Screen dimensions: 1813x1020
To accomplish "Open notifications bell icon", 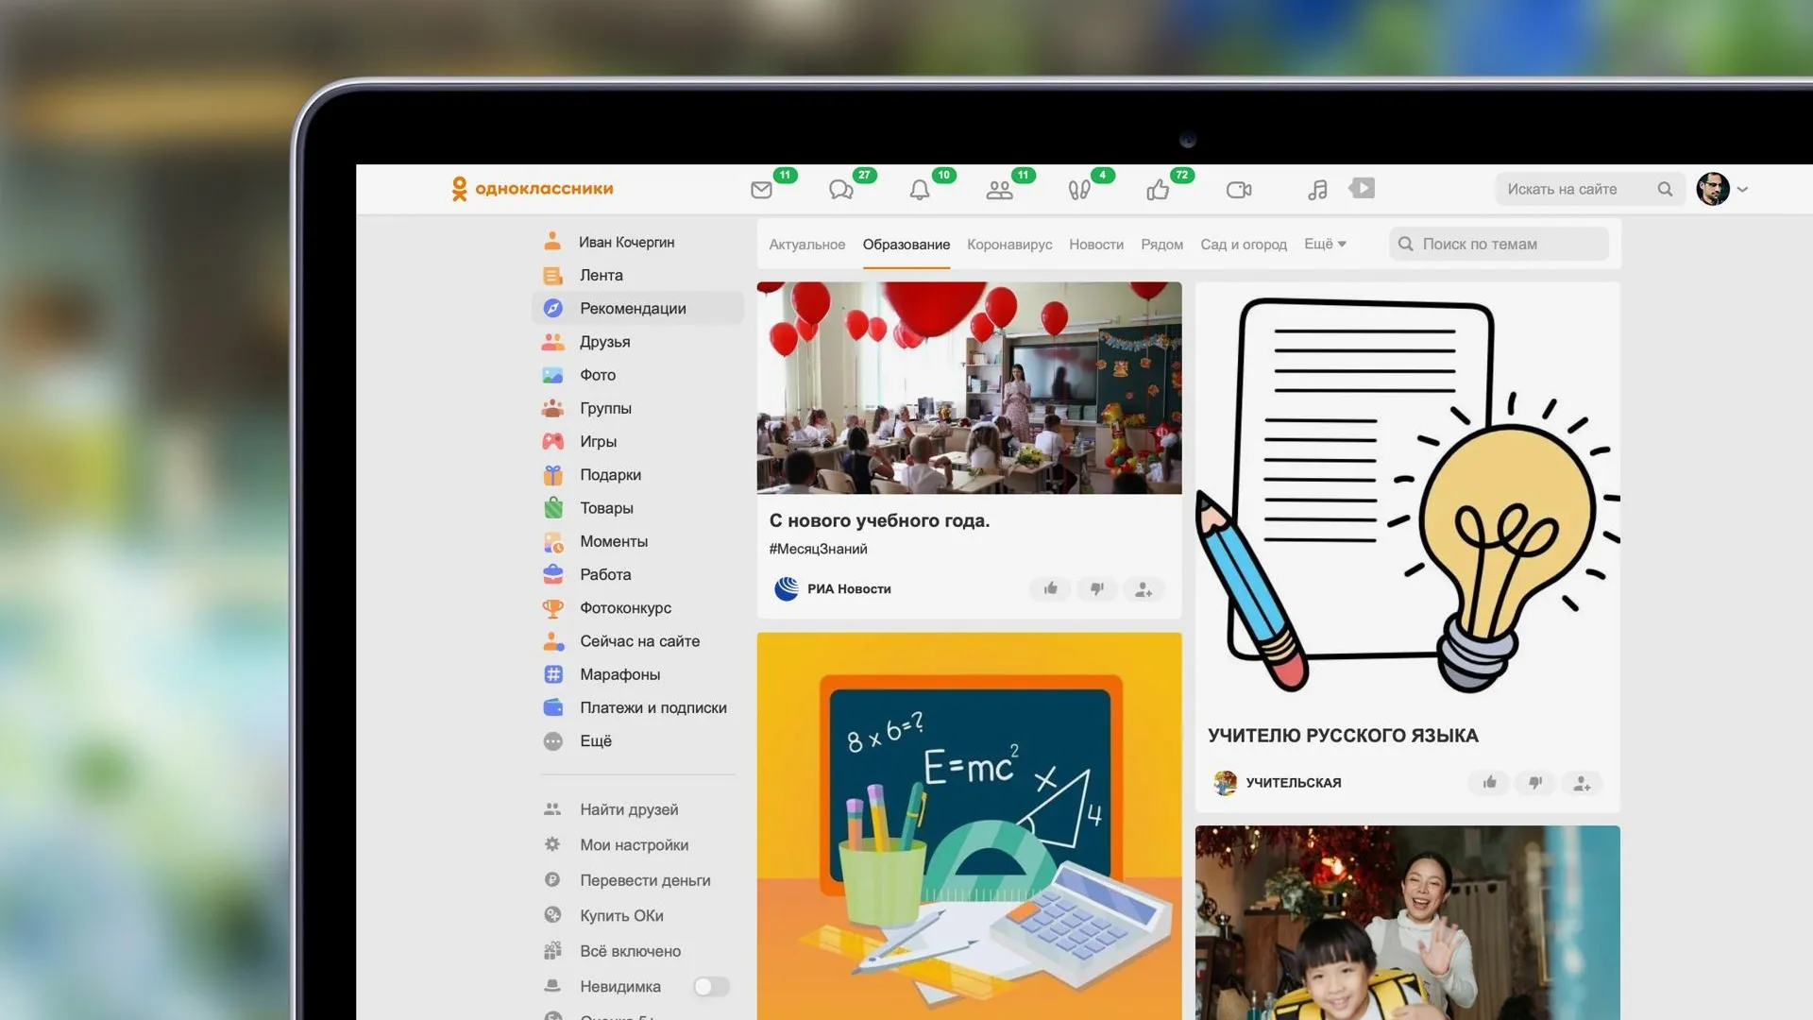I will point(920,190).
